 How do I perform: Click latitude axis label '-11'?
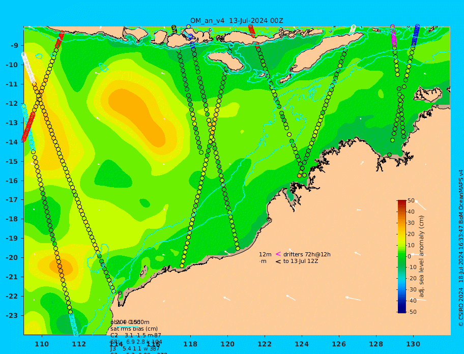click(x=12, y=84)
